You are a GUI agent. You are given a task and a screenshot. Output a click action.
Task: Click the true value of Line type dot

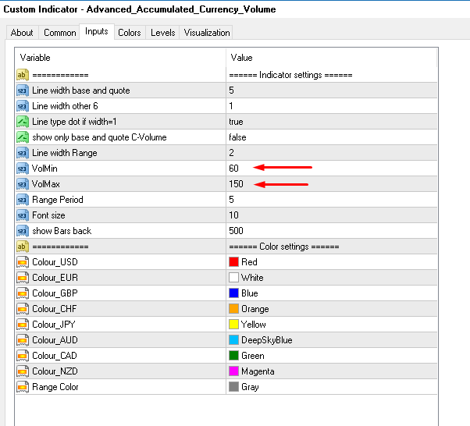pyautogui.click(x=236, y=122)
